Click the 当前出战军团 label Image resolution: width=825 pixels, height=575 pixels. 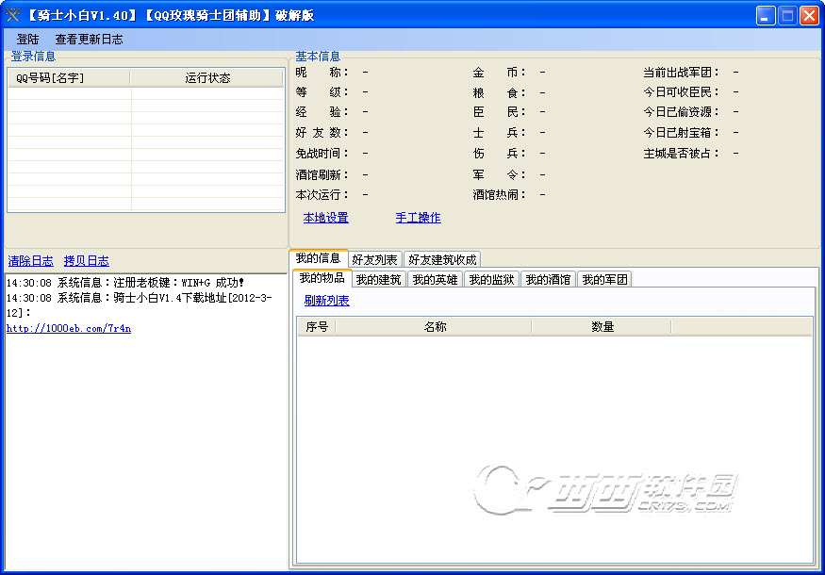tap(681, 72)
